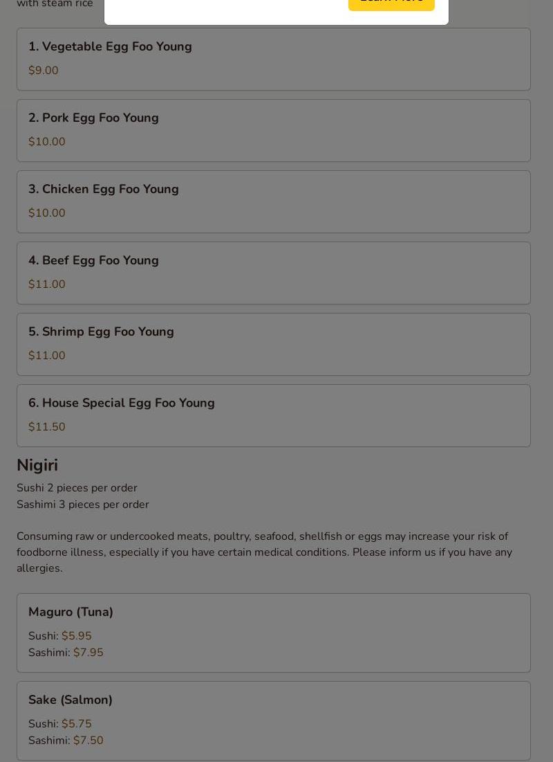The height and width of the screenshot is (762, 553).
Task: Select Vegetable Egg Foo Young item
Action: tap(273, 59)
